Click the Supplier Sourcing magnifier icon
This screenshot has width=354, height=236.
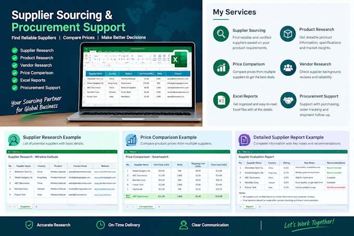coord(221,34)
